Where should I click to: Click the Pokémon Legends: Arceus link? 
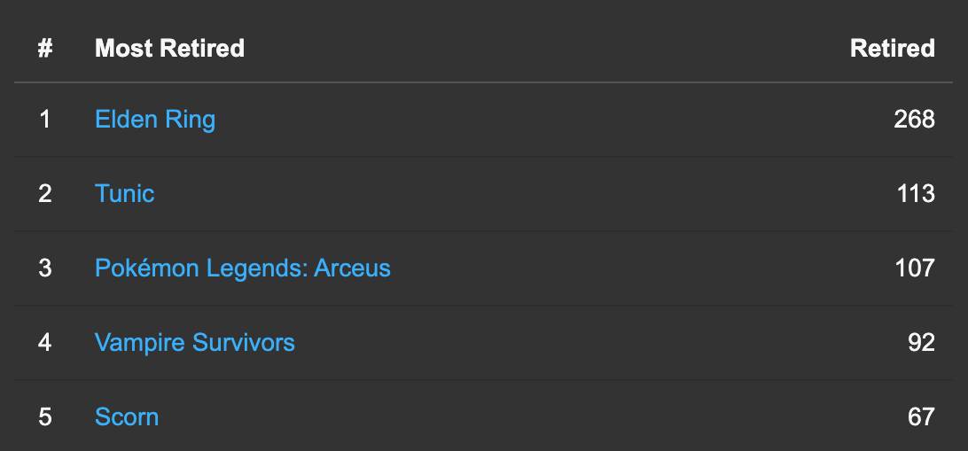pos(242,268)
